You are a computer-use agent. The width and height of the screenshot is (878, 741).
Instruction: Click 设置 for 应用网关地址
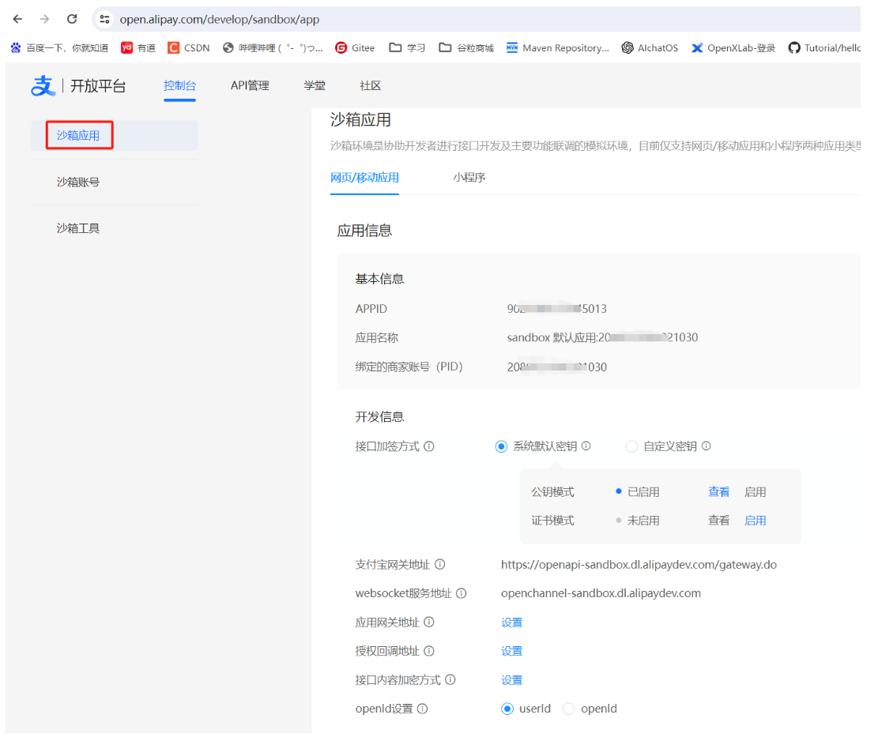coord(512,623)
